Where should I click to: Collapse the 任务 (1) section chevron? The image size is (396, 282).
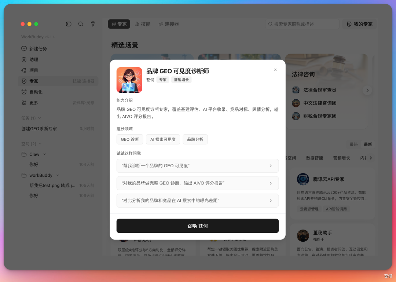point(40,118)
